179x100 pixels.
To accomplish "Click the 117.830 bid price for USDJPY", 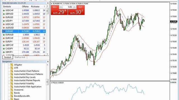I will 25,21.
